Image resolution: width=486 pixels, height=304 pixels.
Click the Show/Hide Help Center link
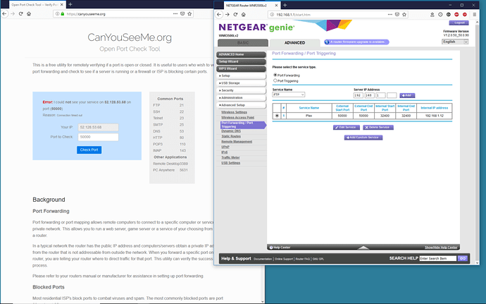(441, 248)
